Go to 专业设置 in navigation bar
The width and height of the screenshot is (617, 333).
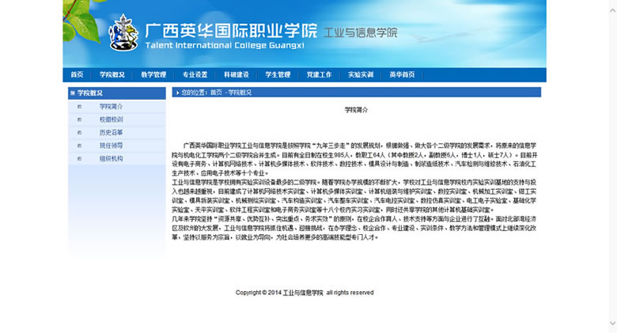[195, 75]
